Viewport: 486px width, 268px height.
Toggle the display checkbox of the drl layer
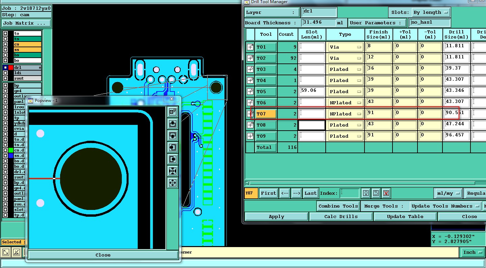point(5,68)
